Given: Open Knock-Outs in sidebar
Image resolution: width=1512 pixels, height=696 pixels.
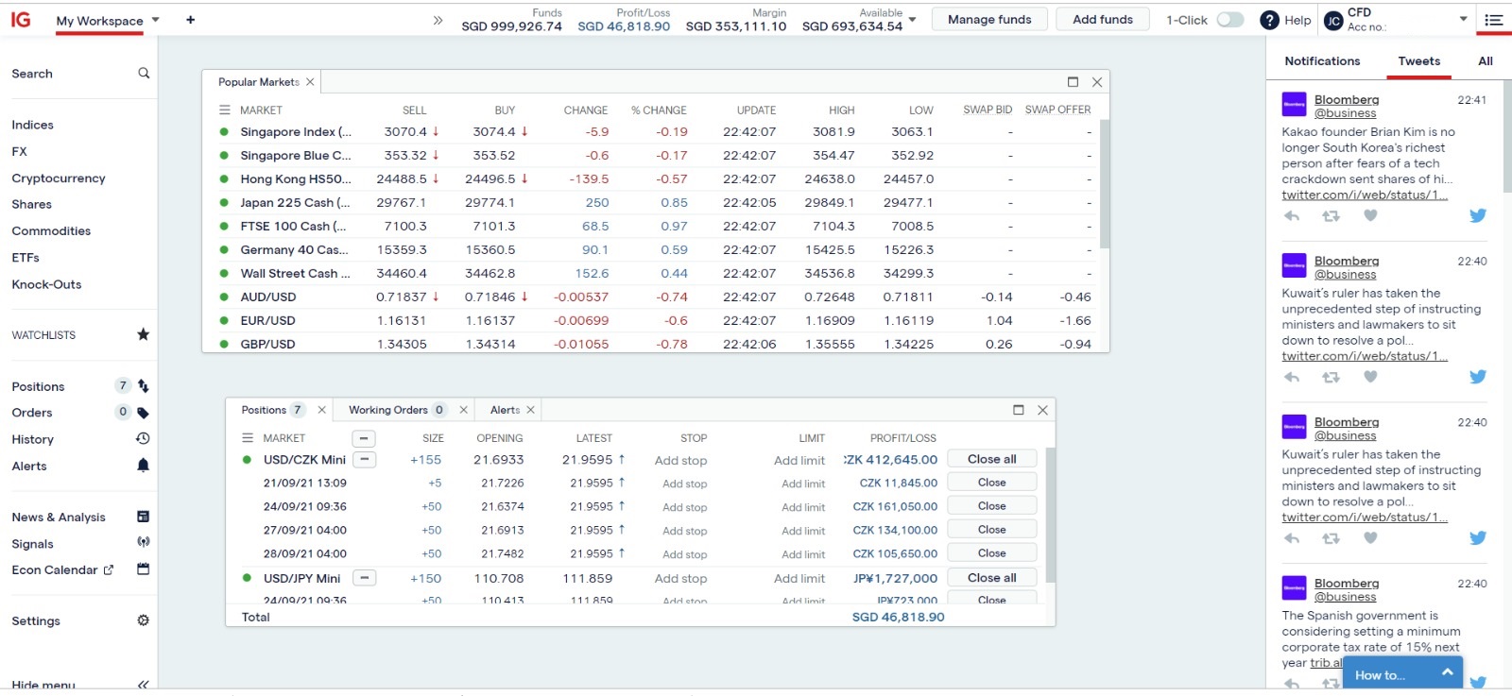Looking at the screenshot, I should [x=46, y=284].
